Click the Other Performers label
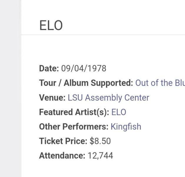Viewport: 185px width, 177px height. point(74,127)
